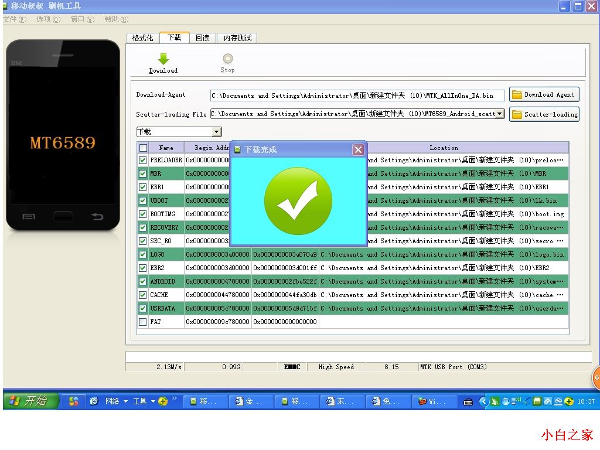Image resolution: width=600 pixels, height=450 pixels.
Task: Click the EBR2 end address 0x0000000003d001ff
Action: tap(285, 268)
